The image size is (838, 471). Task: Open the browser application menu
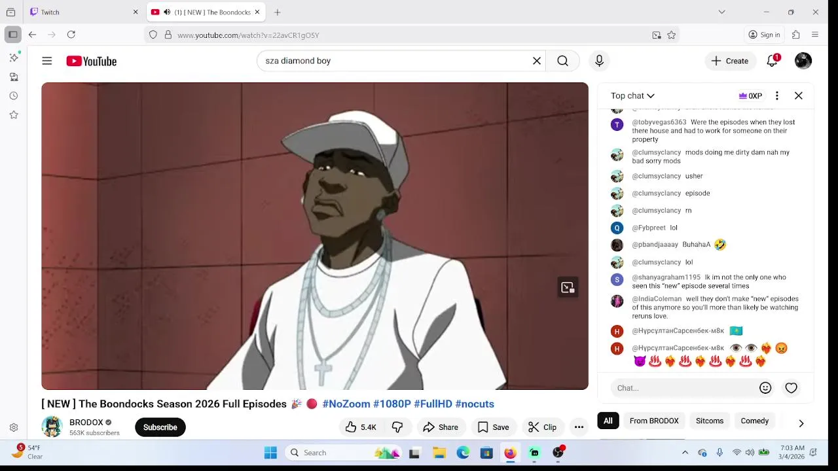(x=815, y=35)
